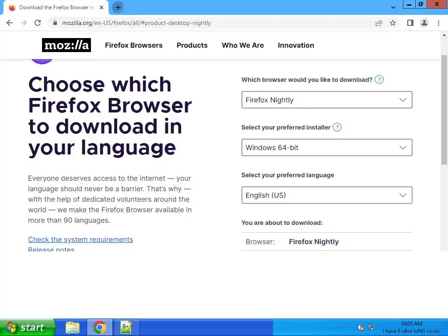Open the Innovation menu
448x336 pixels.
(x=296, y=45)
